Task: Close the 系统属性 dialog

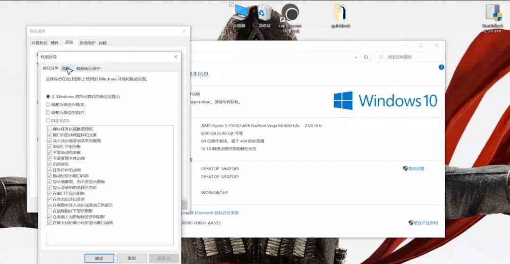Action: click(x=184, y=31)
